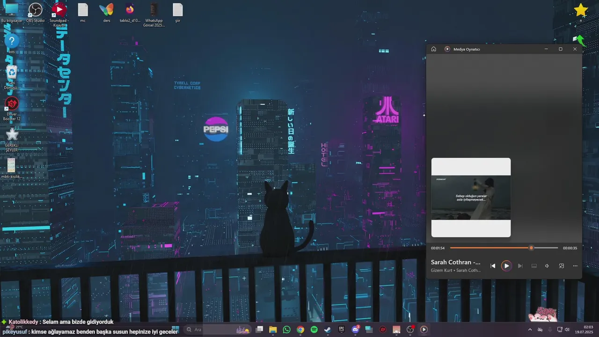Click elapsed time 00:01:54
Image resolution: width=599 pixels, height=337 pixels.
click(438, 248)
